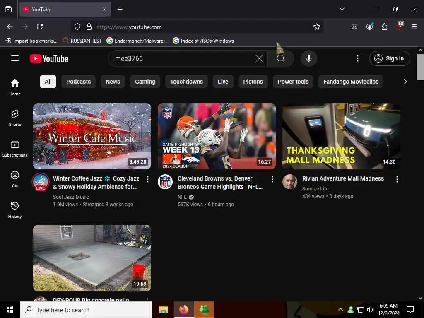424x318 pixels.
Task: Open options for Winter Coffee Jazz video
Action: (x=148, y=179)
